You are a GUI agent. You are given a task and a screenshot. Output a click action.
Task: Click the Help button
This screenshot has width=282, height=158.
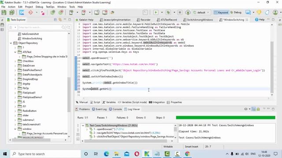[x=260, y=19]
